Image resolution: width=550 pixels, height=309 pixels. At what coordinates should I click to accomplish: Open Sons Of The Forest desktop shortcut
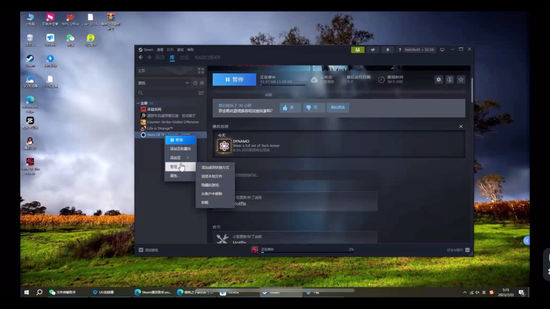30,167
